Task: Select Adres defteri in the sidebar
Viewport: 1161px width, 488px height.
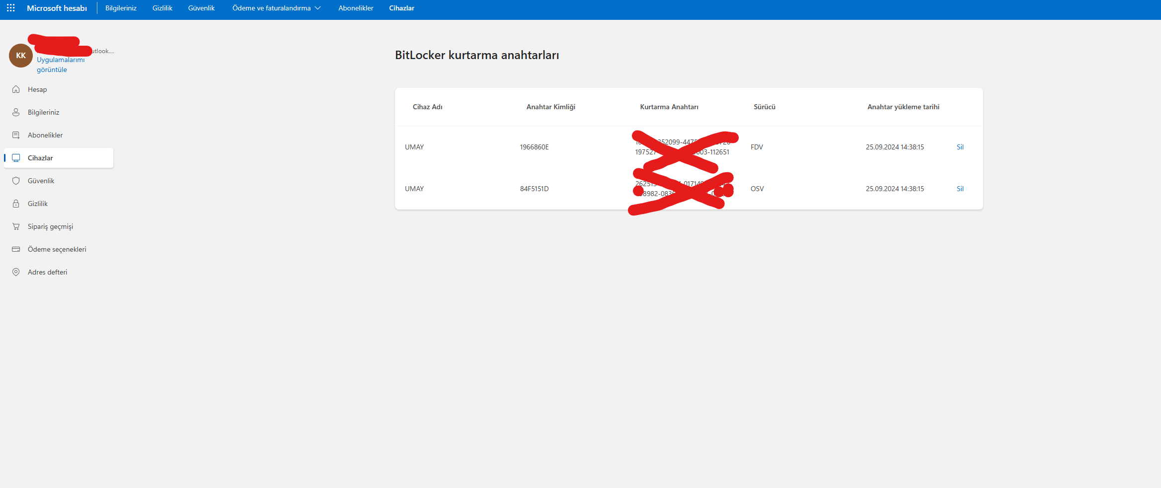Action: click(x=47, y=272)
